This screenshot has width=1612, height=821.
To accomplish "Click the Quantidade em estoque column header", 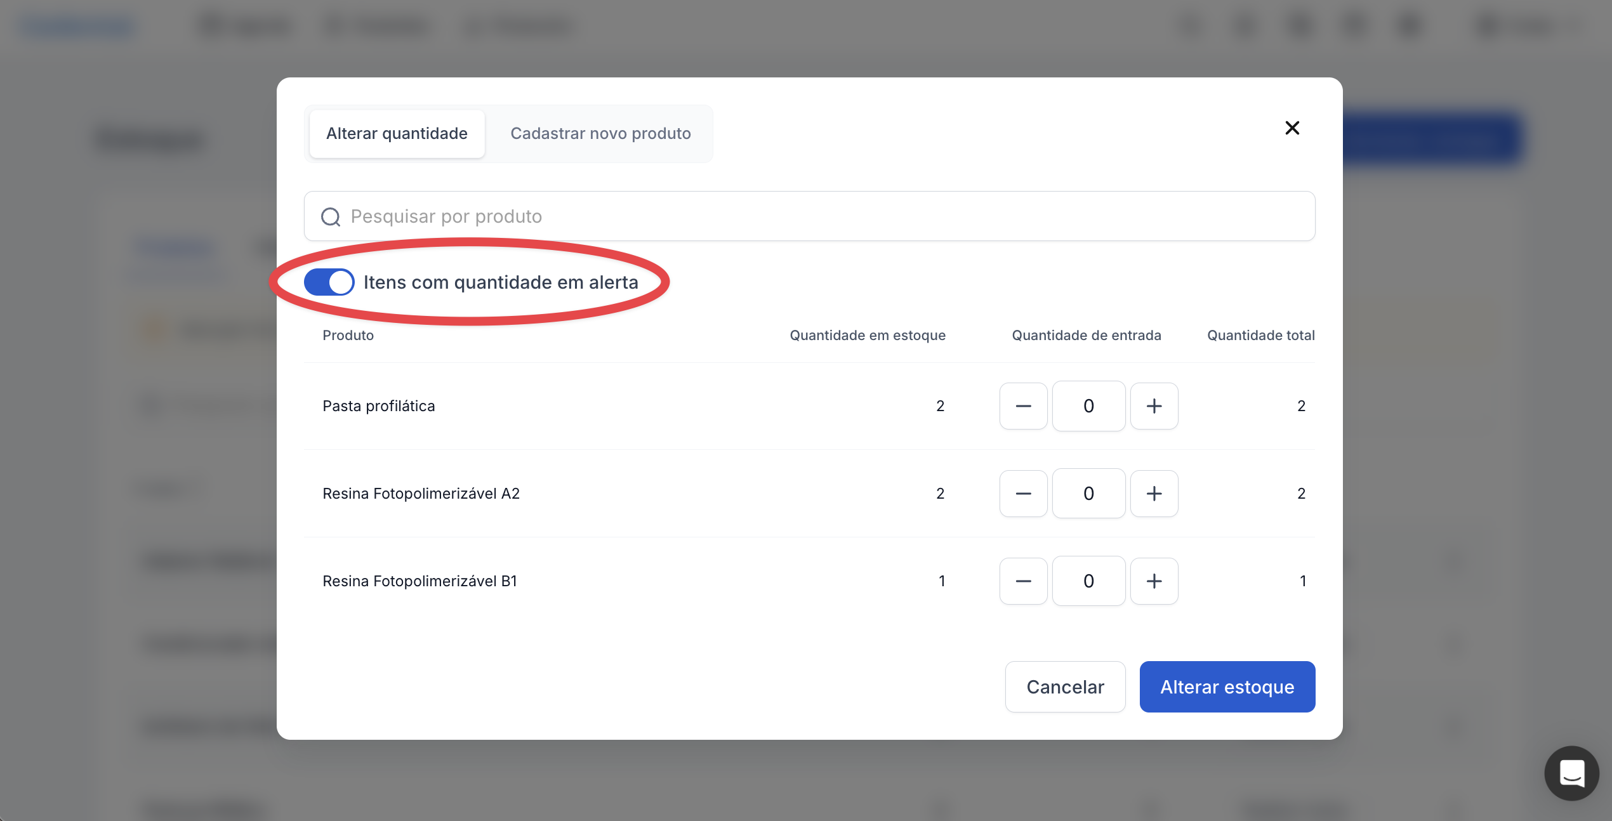I will click(x=867, y=335).
